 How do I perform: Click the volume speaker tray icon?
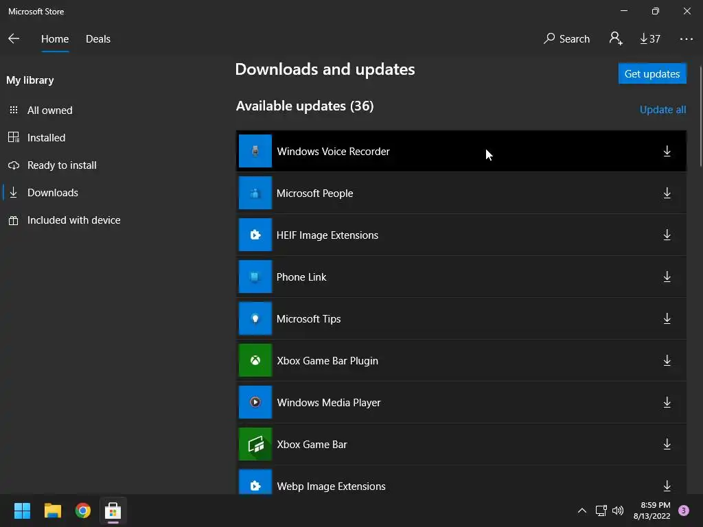618,511
